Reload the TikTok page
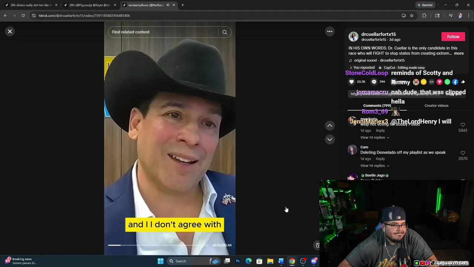The width and height of the screenshot is (474, 267). click(23, 16)
